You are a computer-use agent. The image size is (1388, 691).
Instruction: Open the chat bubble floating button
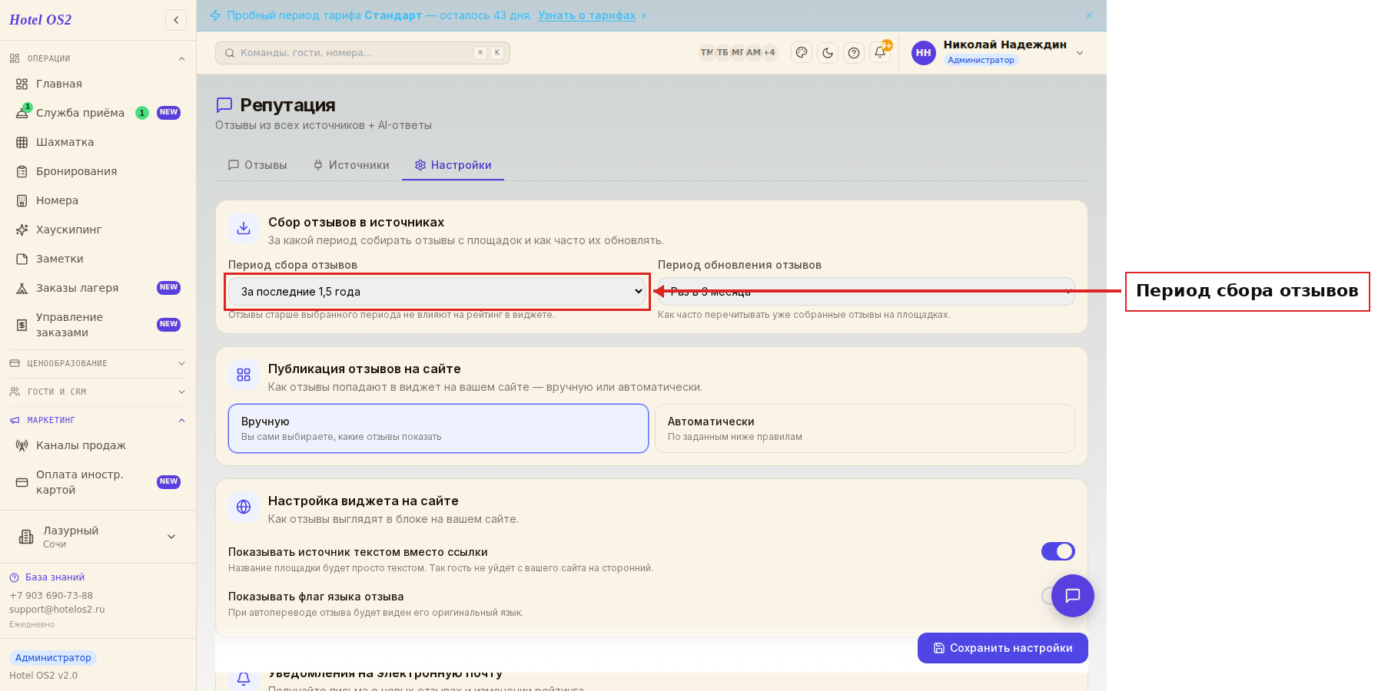pos(1072,596)
